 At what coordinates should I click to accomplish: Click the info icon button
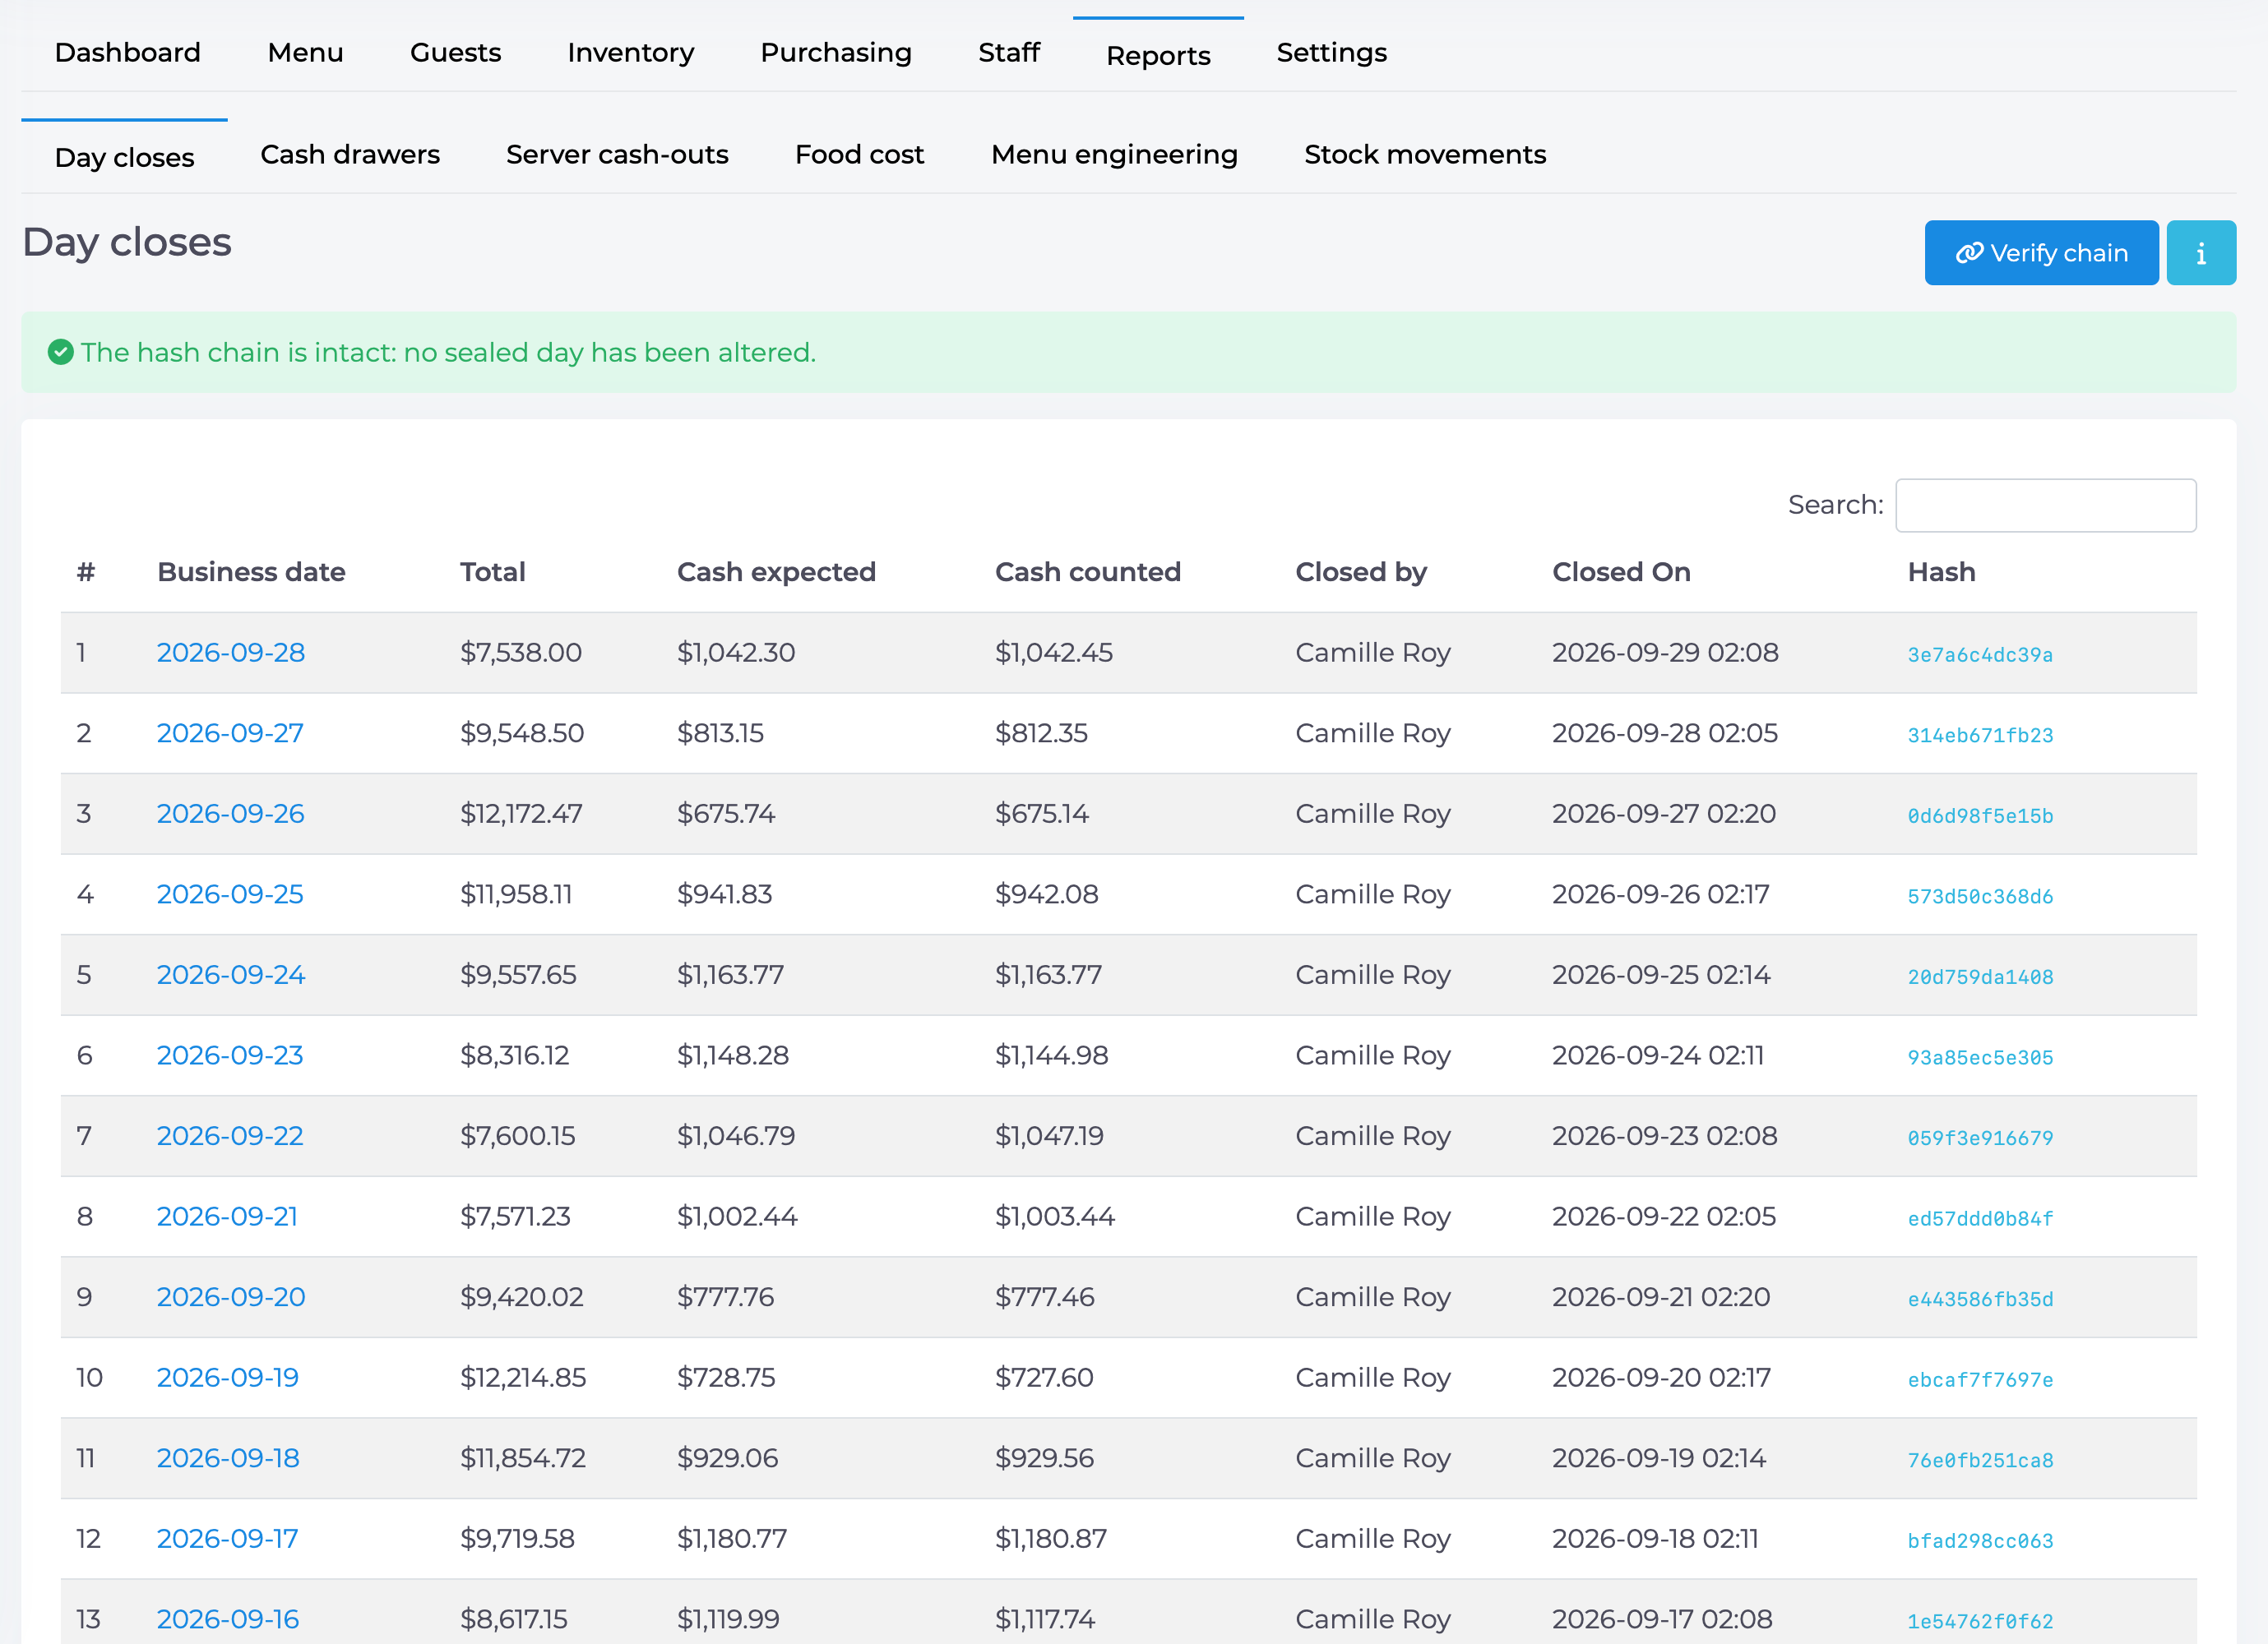[x=2200, y=253]
